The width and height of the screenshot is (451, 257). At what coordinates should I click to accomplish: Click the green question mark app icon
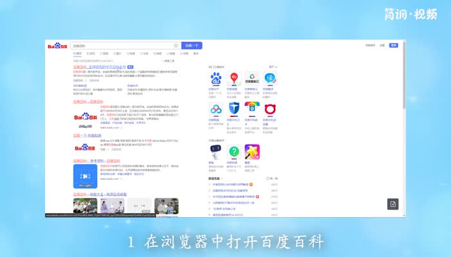(x=234, y=152)
